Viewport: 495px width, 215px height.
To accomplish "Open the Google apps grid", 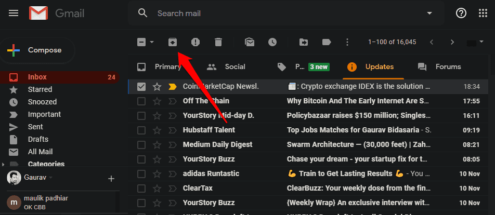I will (483, 13).
